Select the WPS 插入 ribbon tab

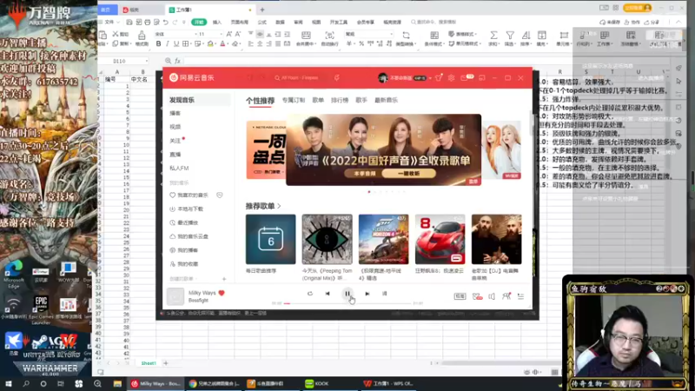point(216,22)
